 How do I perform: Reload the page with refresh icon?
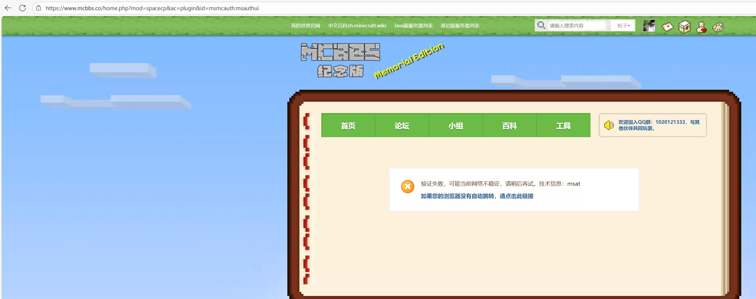22,8
